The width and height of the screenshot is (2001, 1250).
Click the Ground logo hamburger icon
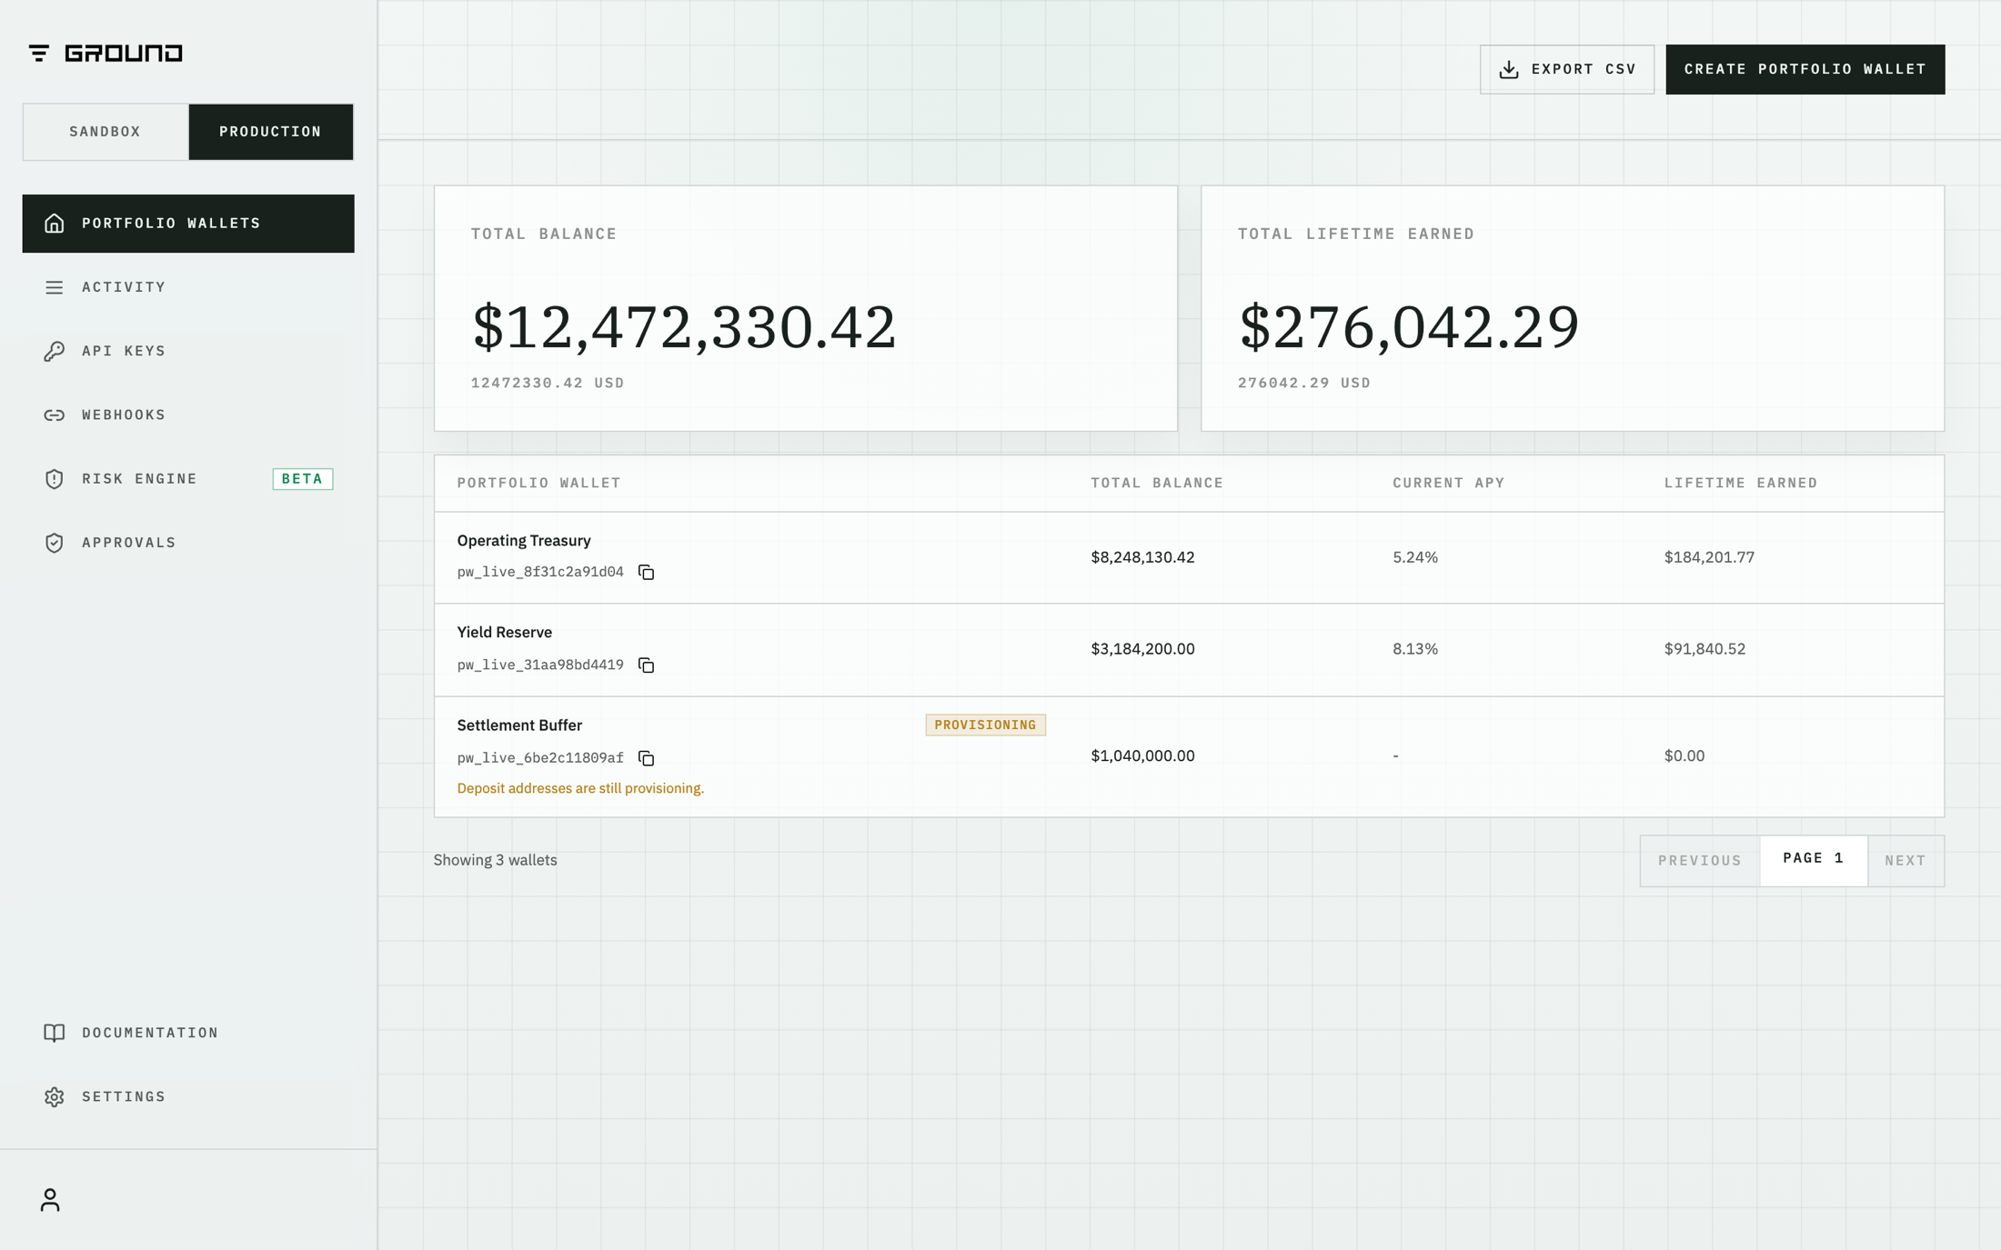pos(39,53)
